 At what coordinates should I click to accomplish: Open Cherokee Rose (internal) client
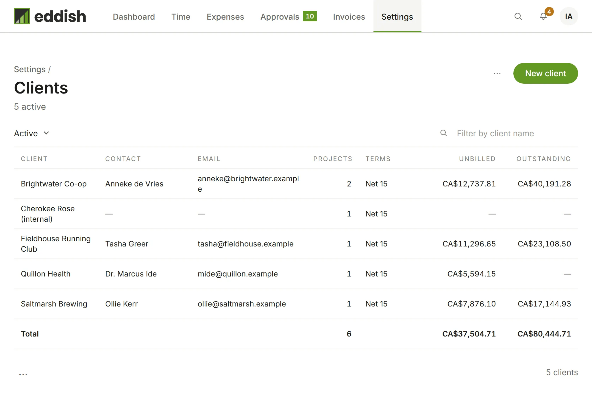click(48, 214)
